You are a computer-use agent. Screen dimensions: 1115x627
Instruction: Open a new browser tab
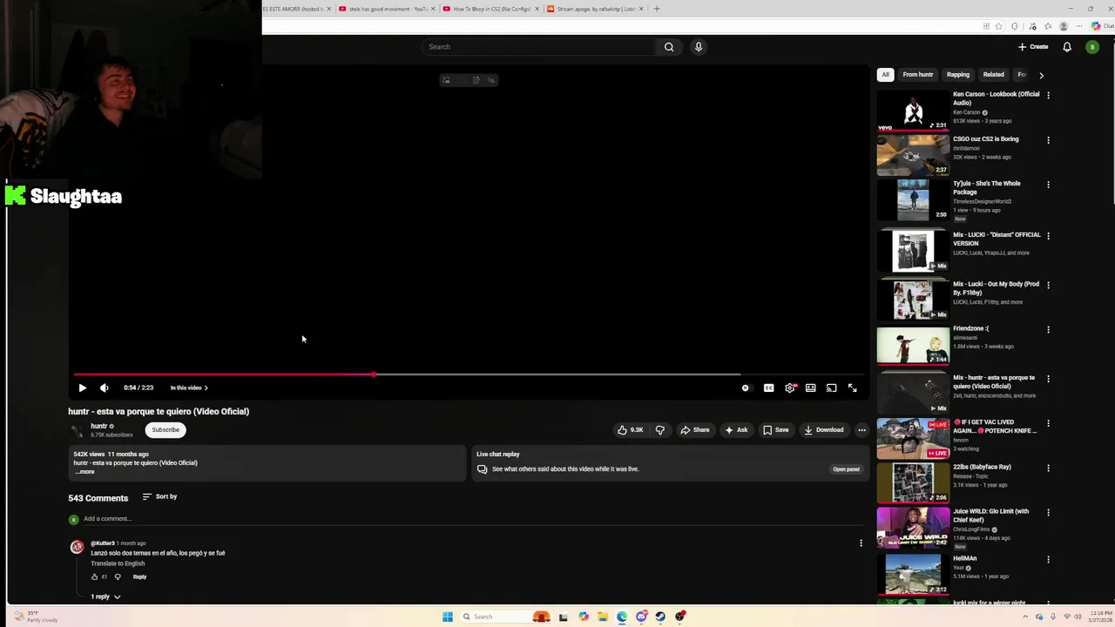pos(657,9)
